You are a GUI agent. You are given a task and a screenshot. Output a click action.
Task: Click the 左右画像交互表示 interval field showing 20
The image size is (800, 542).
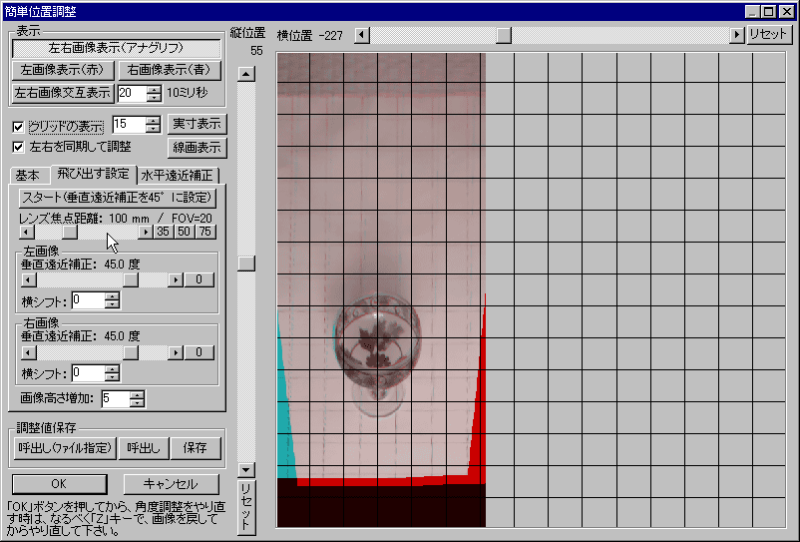131,94
